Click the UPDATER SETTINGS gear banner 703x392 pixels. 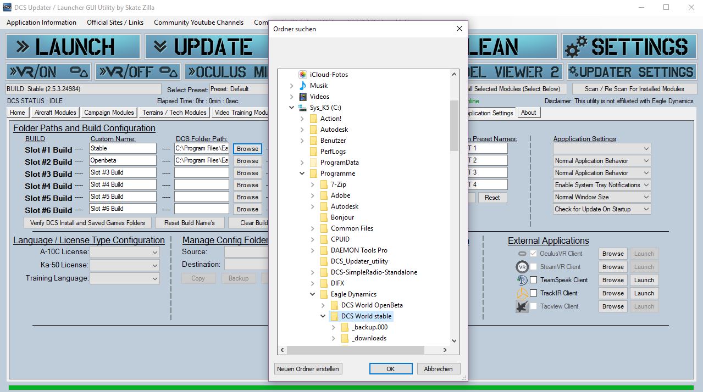[632, 72]
